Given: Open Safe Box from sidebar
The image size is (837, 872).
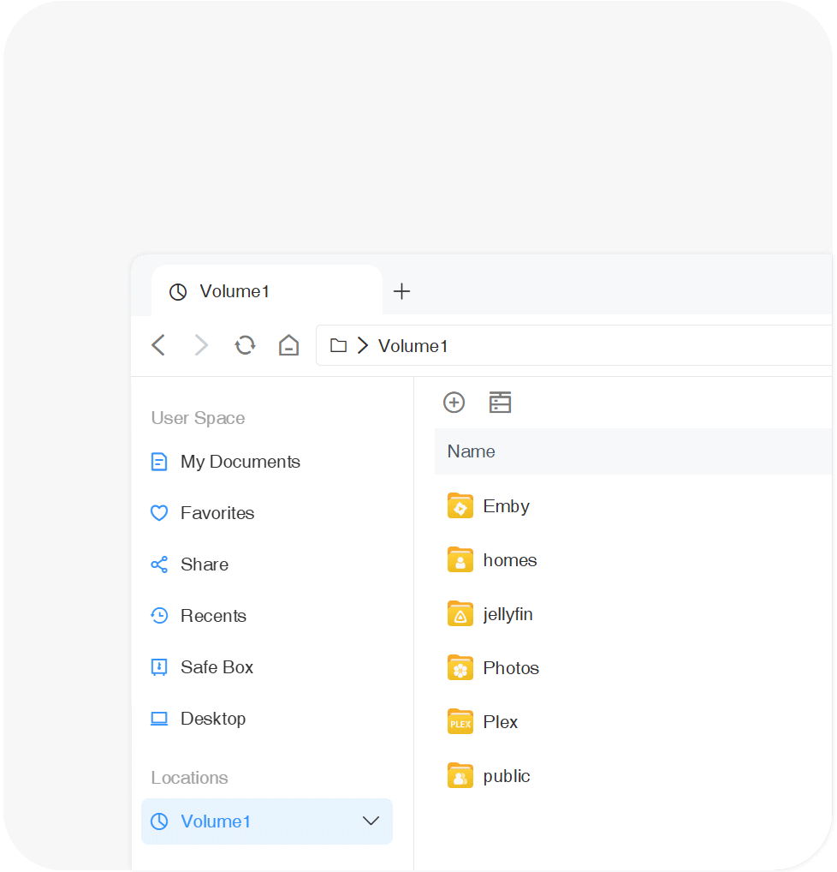Looking at the screenshot, I should (x=217, y=667).
